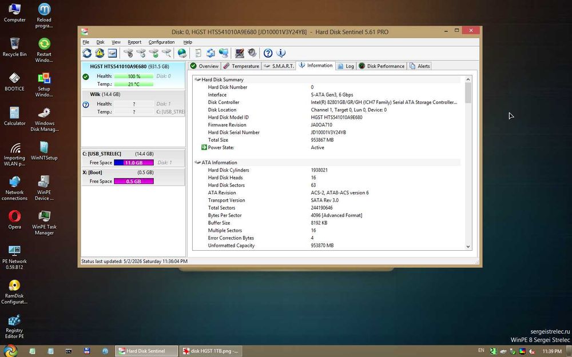The width and height of the screenshot is (572, 357).
Task: Open the Windows Disk Management desktop icon
Action: tap(44, 119)
